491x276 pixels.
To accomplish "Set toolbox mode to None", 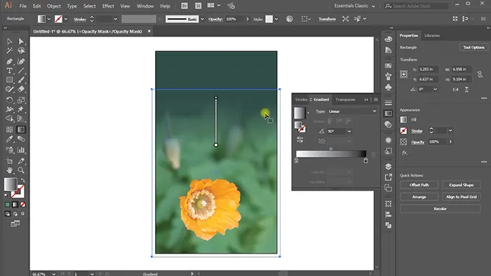I will pos(22,205).
